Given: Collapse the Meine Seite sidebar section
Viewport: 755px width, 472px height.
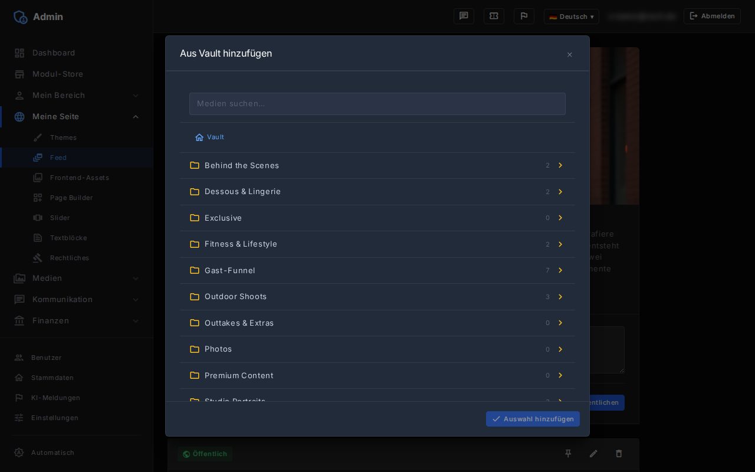Looking at the screenshot, I should click(x=76, y=117).
